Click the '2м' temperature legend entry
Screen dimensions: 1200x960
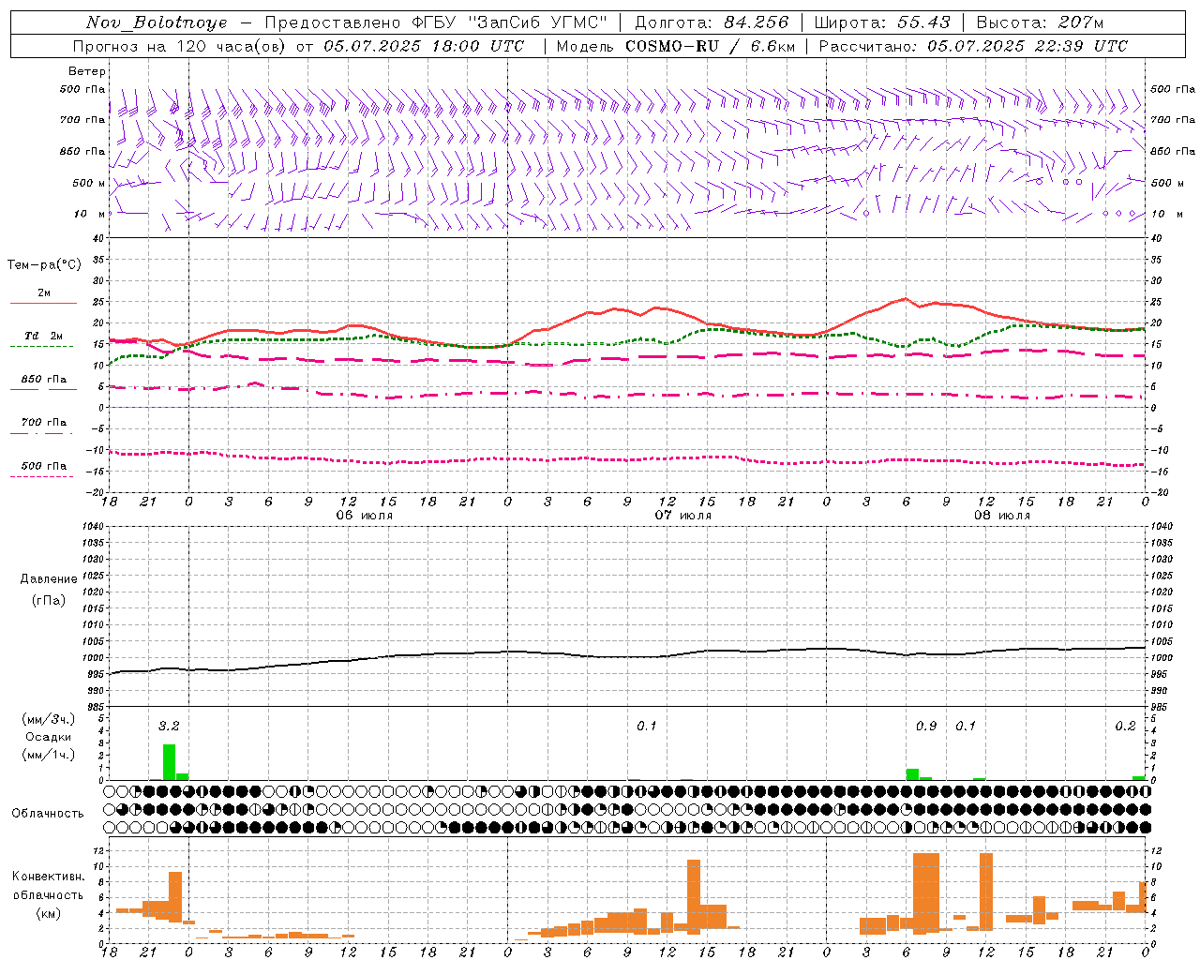44,292
